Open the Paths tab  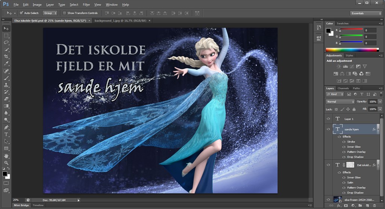click(x=356, y=88)
